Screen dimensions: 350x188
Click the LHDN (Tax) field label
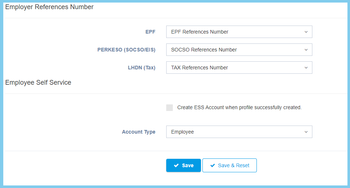coord(141,68)
